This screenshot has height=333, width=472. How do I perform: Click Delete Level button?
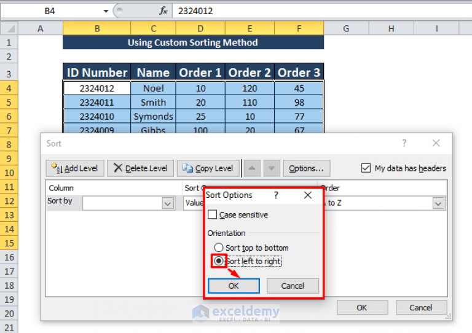(141, 168)
